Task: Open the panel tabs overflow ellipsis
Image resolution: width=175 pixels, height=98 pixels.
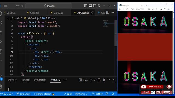Action: pyautogui.click(x=66, y=80)
